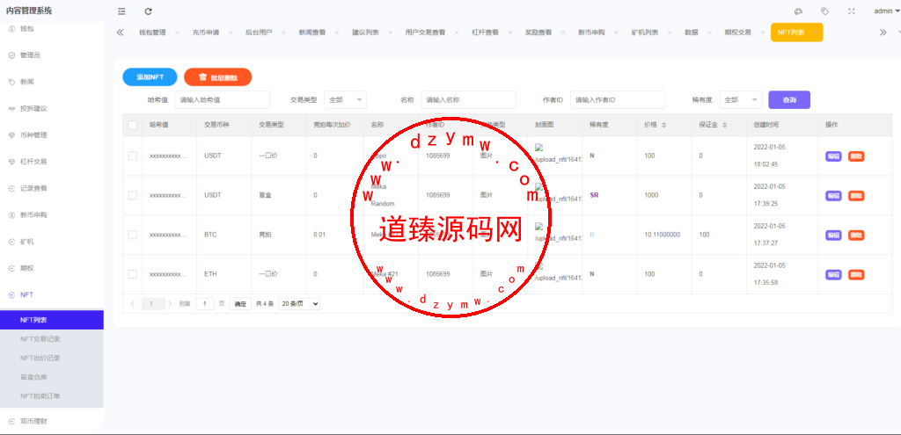Focus the 哈希值 input field
This screenshot has height=435, width=901.
point(223,100)
